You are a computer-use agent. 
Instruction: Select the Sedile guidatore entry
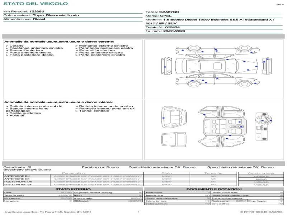click(x=23, y=113)
